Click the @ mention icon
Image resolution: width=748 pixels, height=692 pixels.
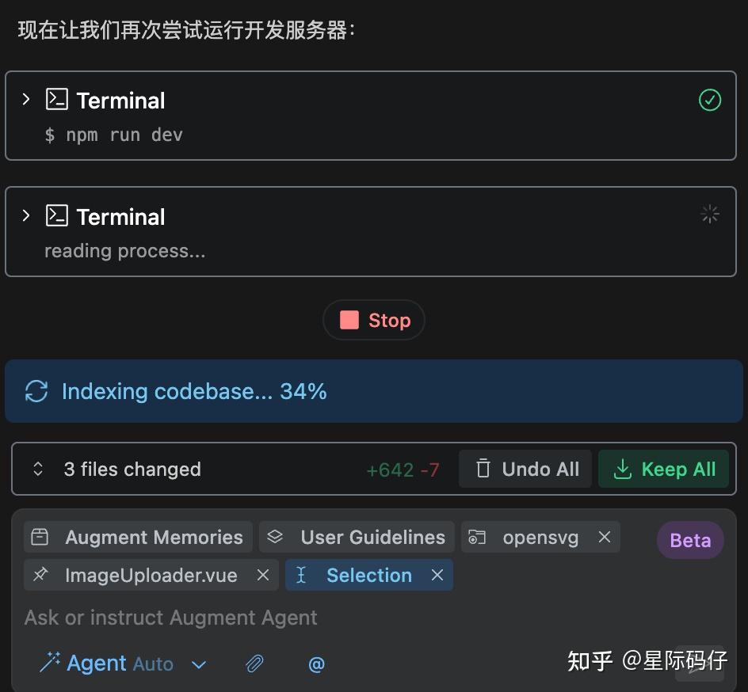(x=316, y=664)
